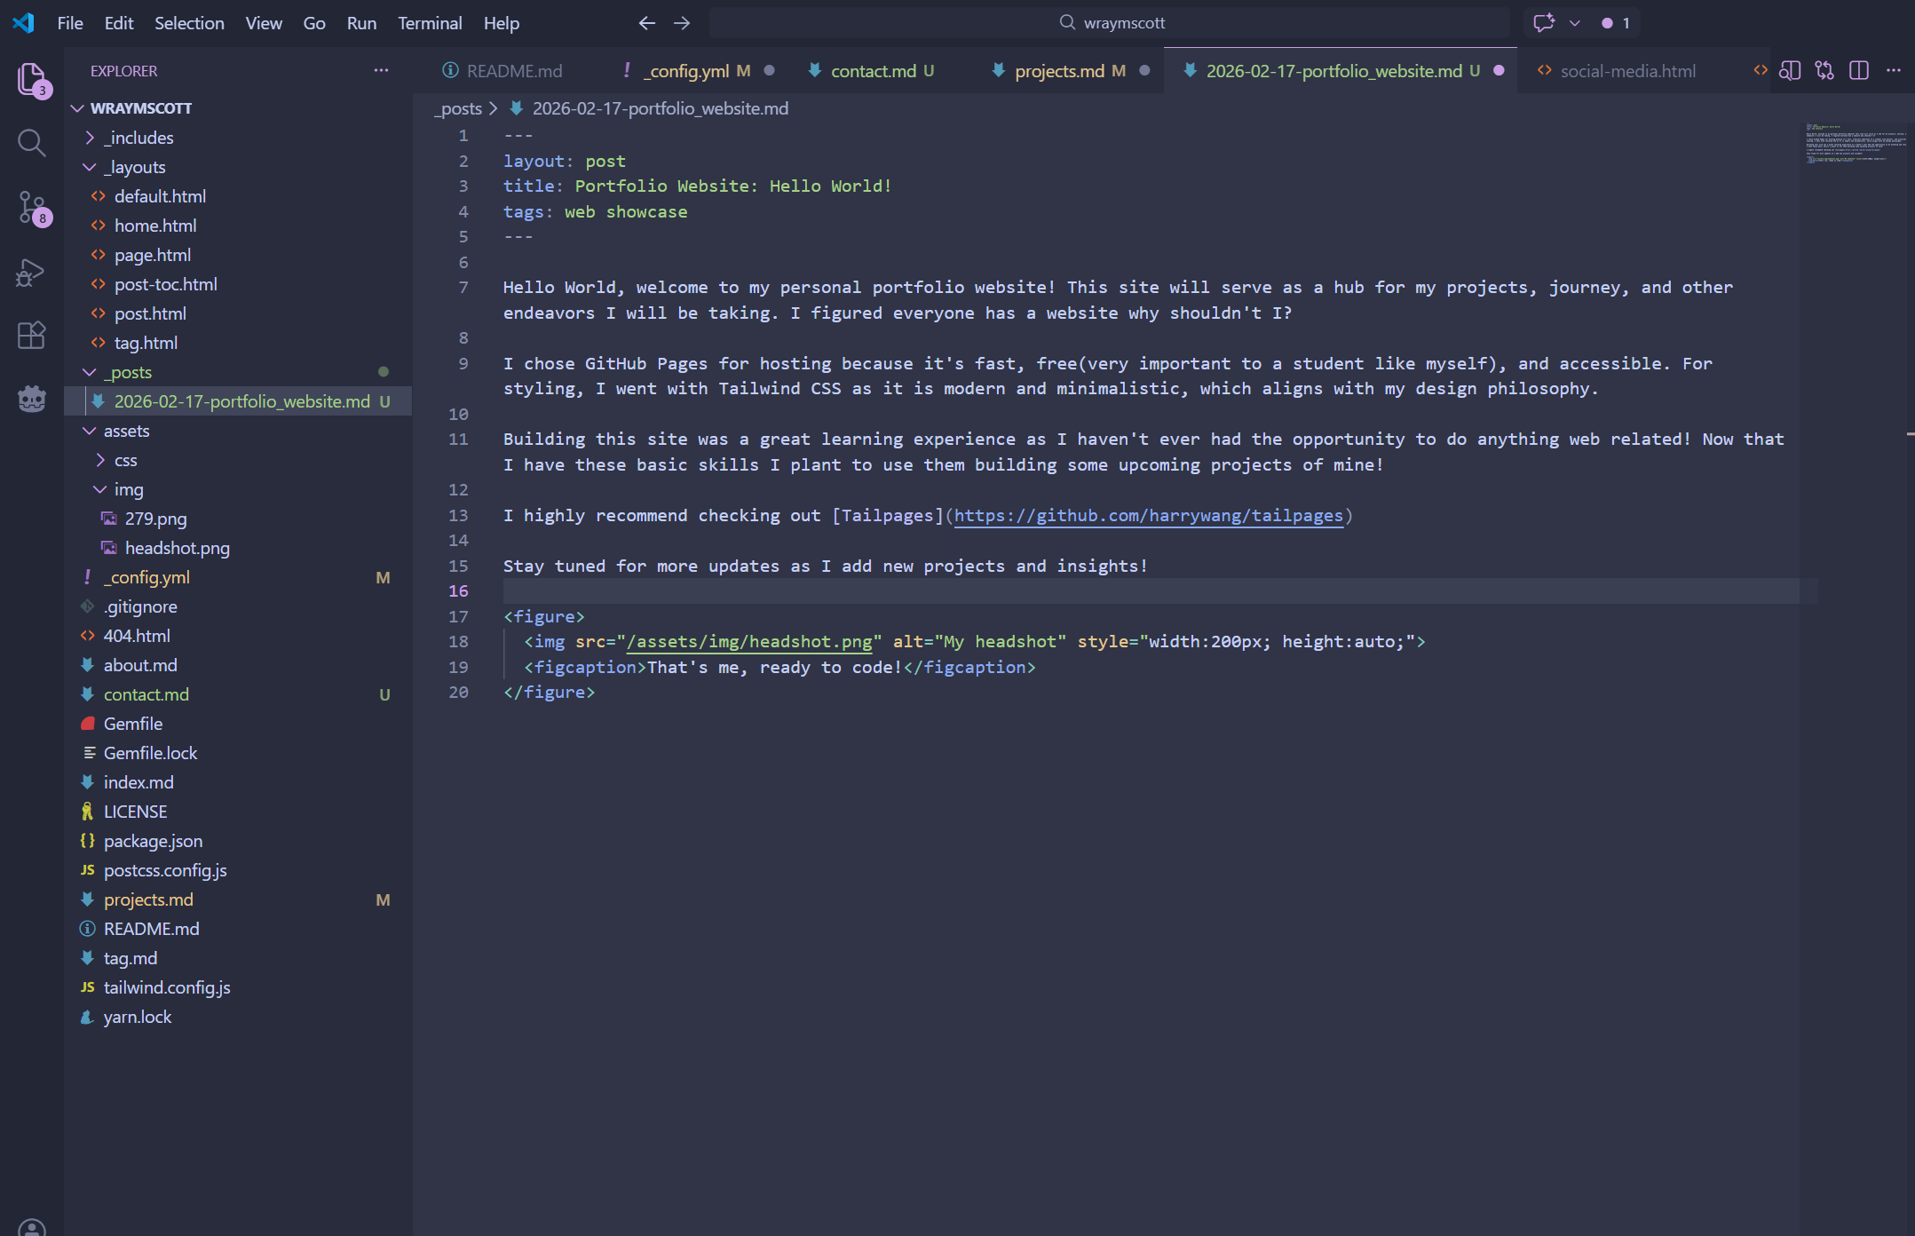Click the forward navigation arrow
1915x1236 pixels.
(x=682, y=22)
